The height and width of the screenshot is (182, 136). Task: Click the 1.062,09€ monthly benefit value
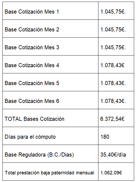pyautogui.click(x=111, y=173)
